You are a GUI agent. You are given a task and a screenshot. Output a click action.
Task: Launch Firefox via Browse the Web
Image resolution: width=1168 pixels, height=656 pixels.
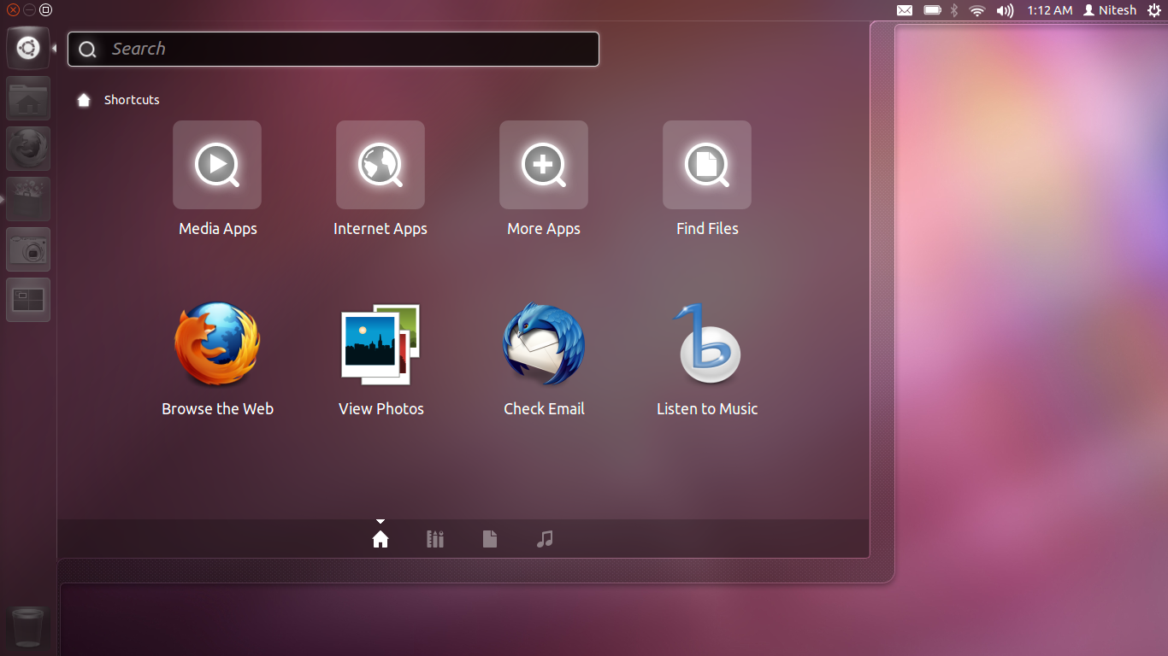coord(217,344)
